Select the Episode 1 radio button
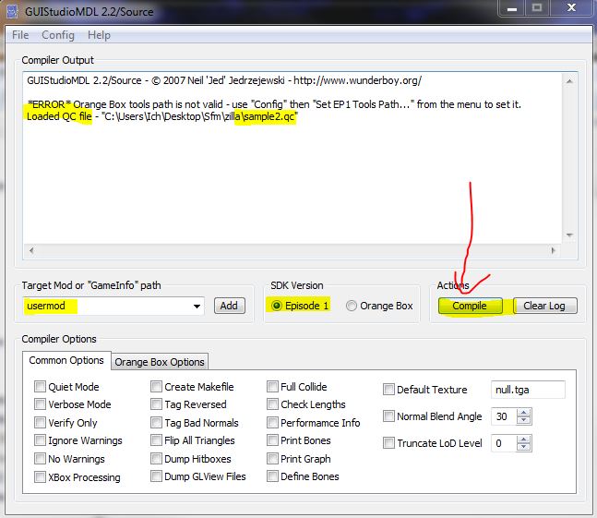 click(x=300, y=306)
